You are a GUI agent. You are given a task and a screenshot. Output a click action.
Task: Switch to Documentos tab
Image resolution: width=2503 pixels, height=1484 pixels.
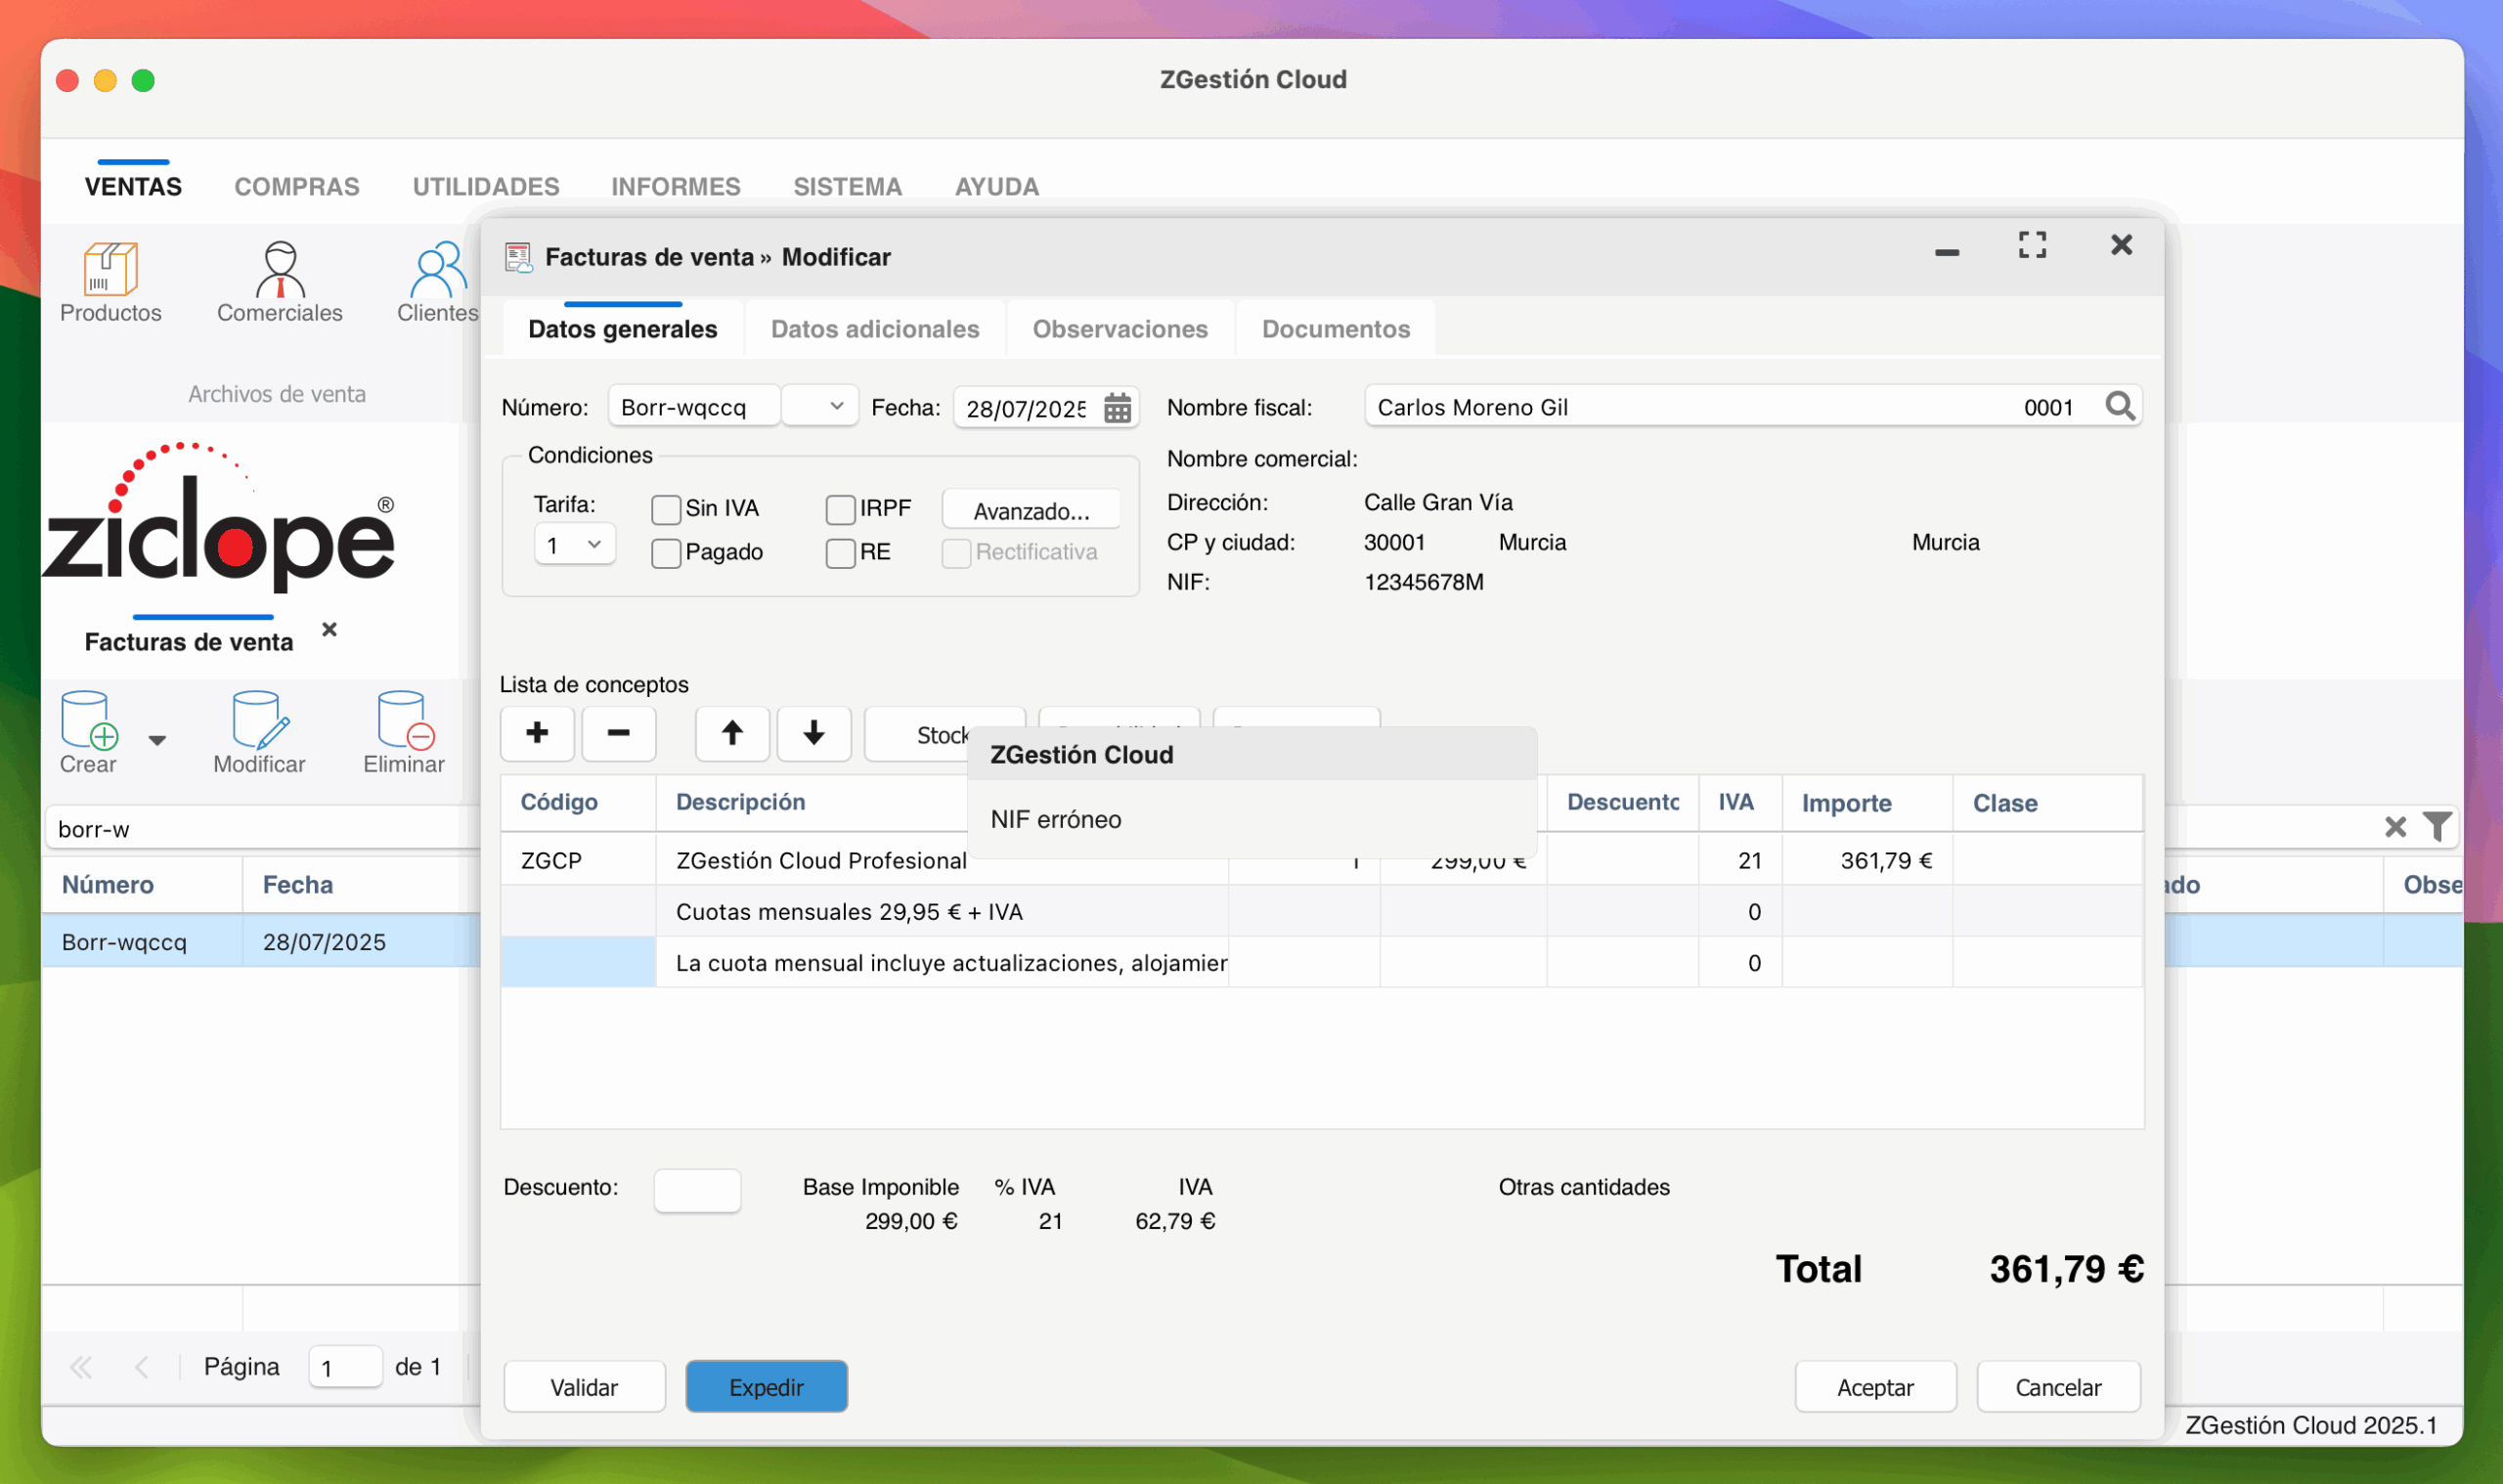pos(1336,329)
